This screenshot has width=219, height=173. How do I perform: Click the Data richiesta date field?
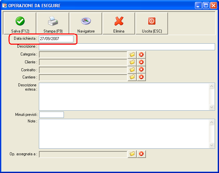tap(56, 39)
